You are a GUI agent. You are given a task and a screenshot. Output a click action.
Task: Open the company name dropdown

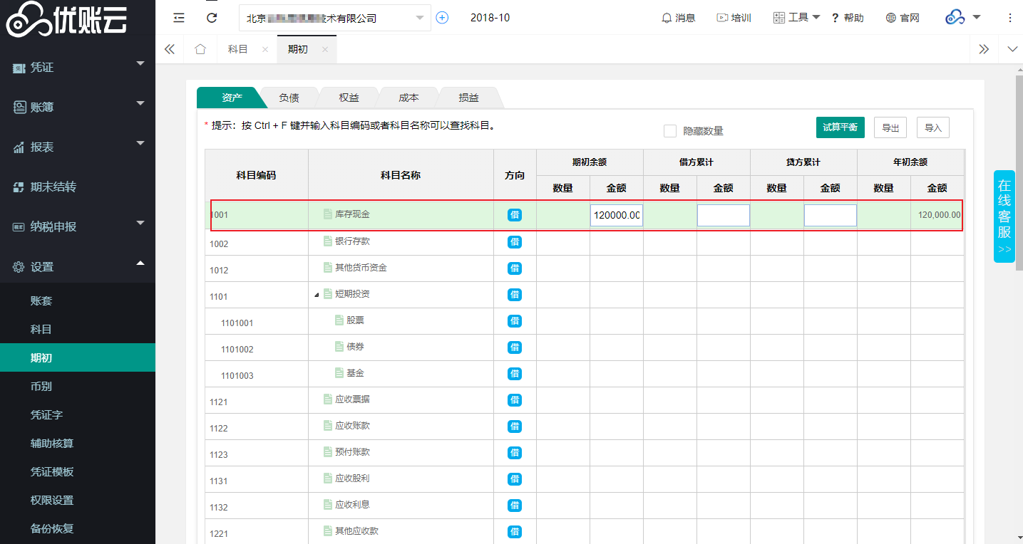(x=335, y=18)
